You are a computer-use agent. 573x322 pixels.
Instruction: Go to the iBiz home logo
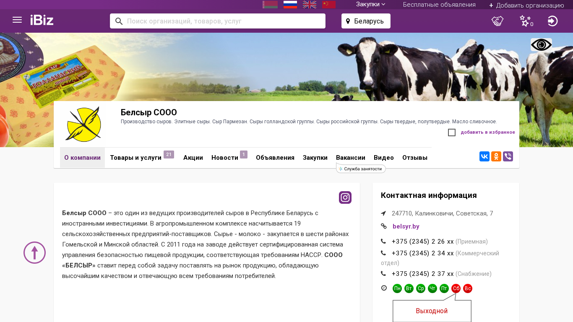tap(42, 20)
